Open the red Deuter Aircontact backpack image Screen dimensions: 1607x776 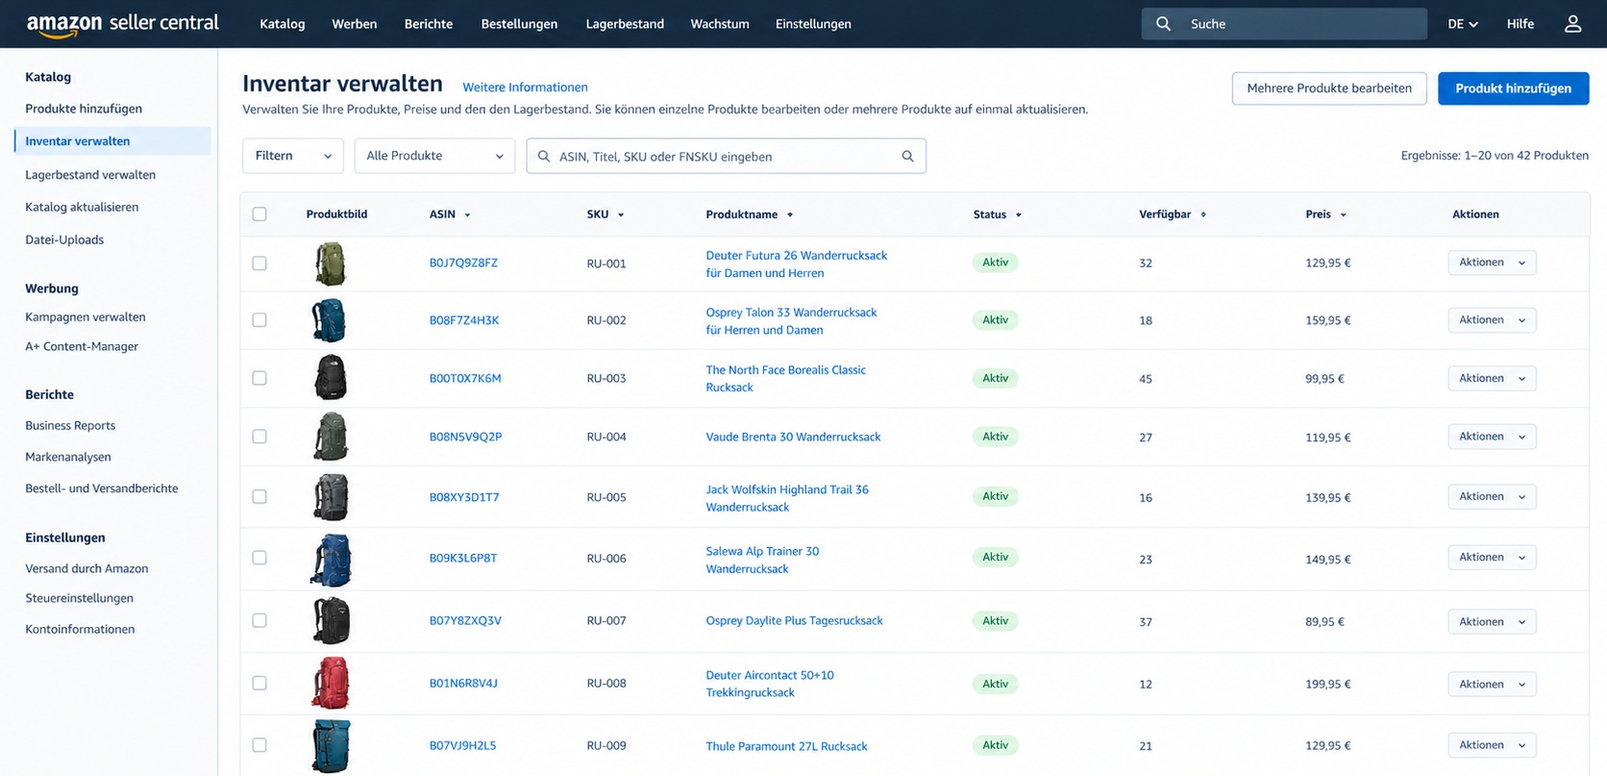coord(330,684)
